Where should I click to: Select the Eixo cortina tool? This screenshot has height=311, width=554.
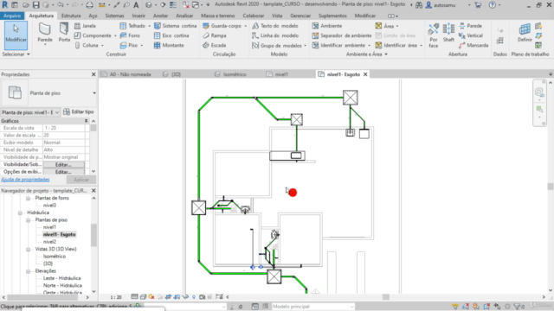pos(171,35)
